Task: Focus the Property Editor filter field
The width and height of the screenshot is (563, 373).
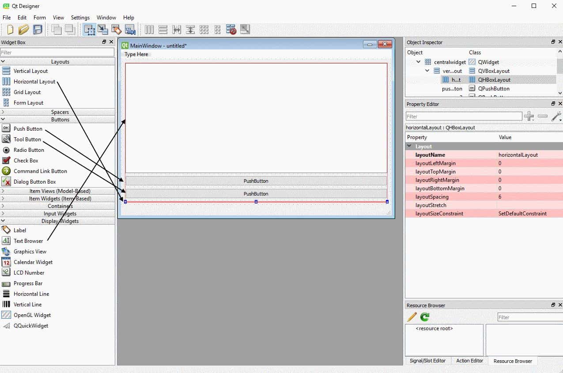Action: pyautogui.click(x=464, y=117)
